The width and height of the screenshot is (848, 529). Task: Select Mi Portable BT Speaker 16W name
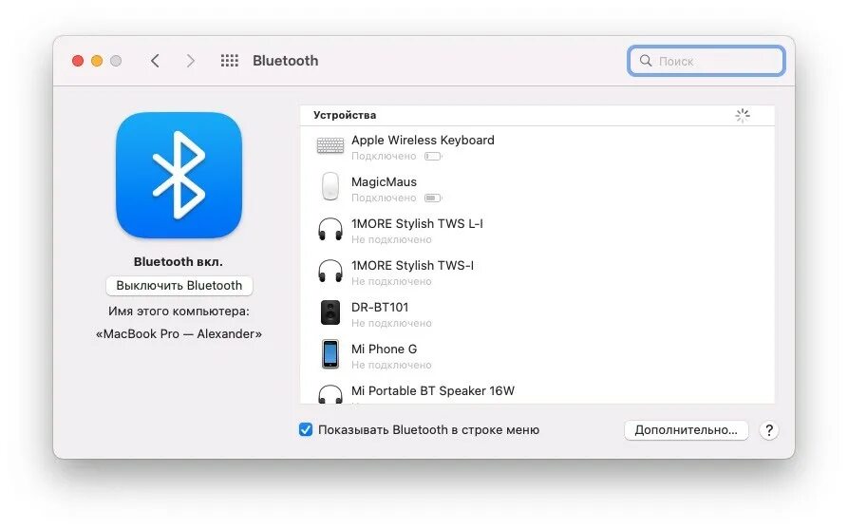433,390
